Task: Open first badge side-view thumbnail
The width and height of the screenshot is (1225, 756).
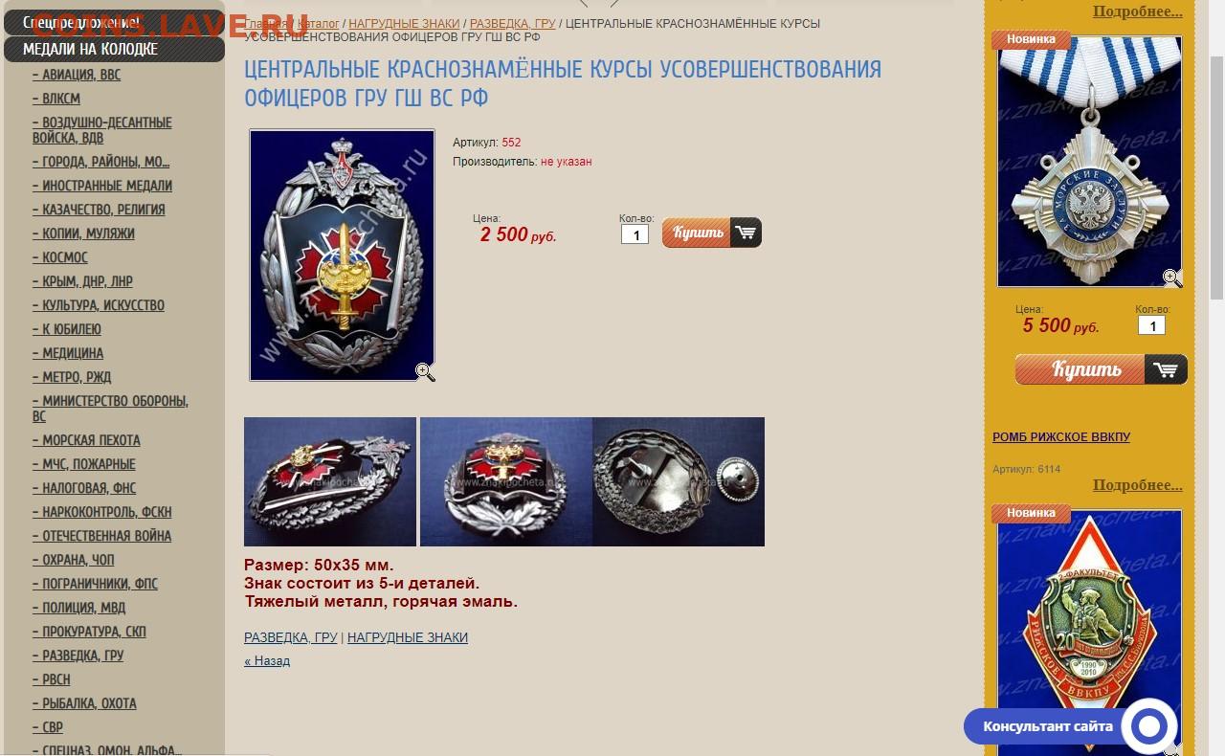Action: coord(330,481)
